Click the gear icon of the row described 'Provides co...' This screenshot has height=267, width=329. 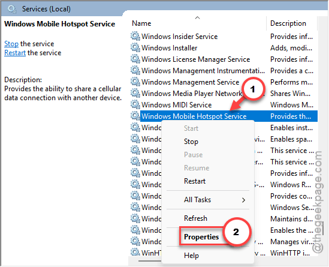(x=135, y=196)
